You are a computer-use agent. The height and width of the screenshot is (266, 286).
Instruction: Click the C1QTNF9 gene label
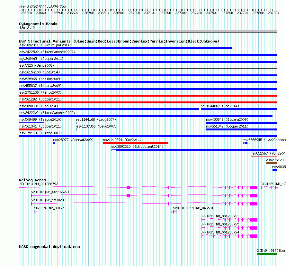coord(273,184)
